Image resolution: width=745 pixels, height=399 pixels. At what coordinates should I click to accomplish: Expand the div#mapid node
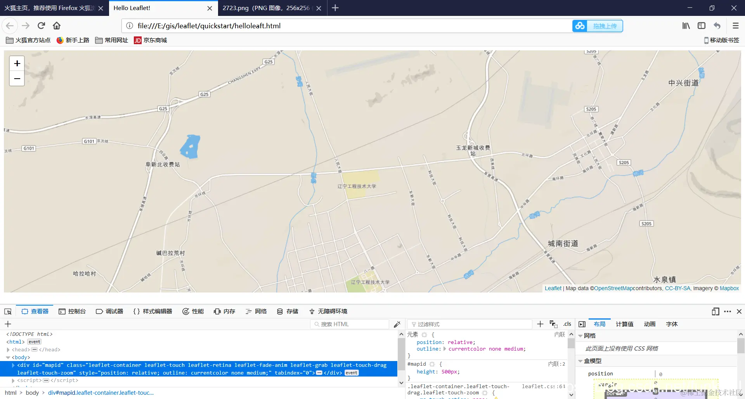14,365
